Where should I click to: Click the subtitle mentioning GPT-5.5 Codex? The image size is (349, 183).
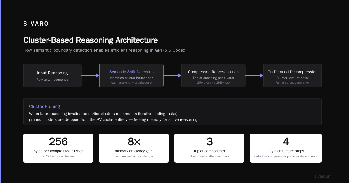coord(104,50)
